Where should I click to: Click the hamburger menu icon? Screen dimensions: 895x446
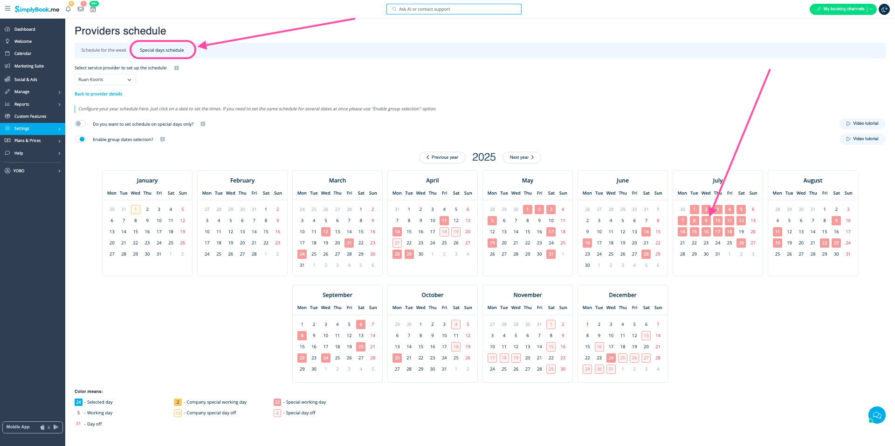7,9
